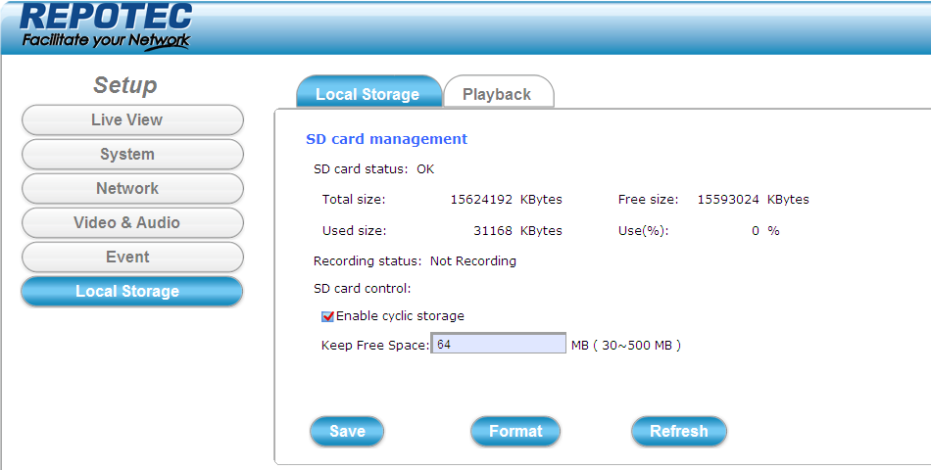Click the Setup title above the sidebar
931x470 pixels.
pyautogui.click(x=124, y=85)
